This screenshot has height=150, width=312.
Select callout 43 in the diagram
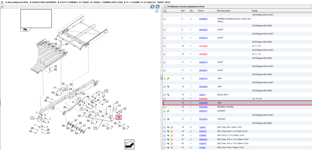89,128
